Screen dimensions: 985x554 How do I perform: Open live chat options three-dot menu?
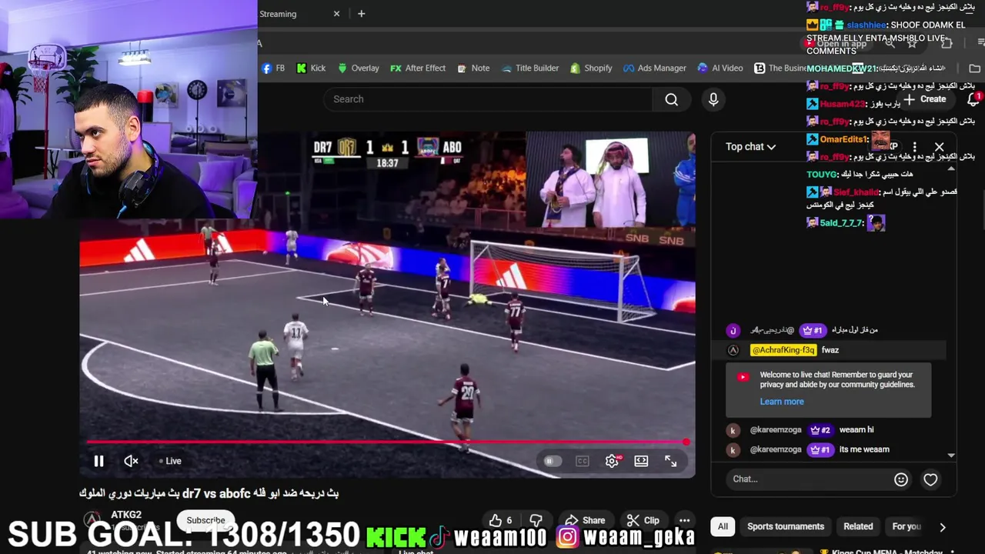coord(914,146)
